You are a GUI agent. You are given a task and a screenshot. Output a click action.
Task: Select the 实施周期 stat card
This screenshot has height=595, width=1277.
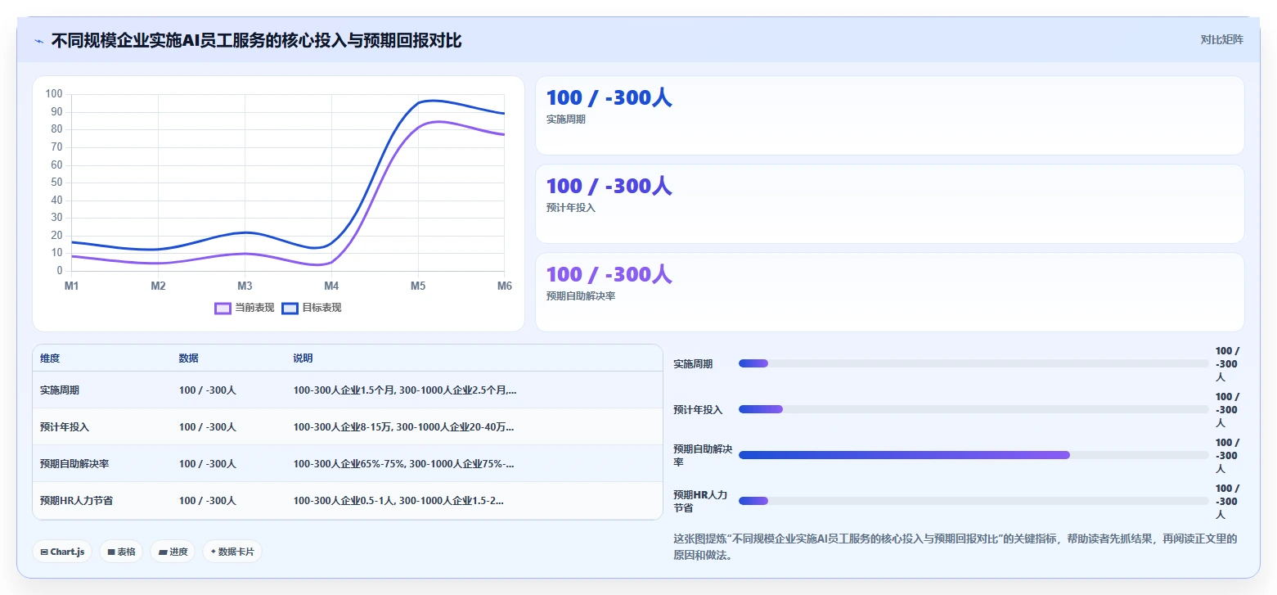coord(889,115)
